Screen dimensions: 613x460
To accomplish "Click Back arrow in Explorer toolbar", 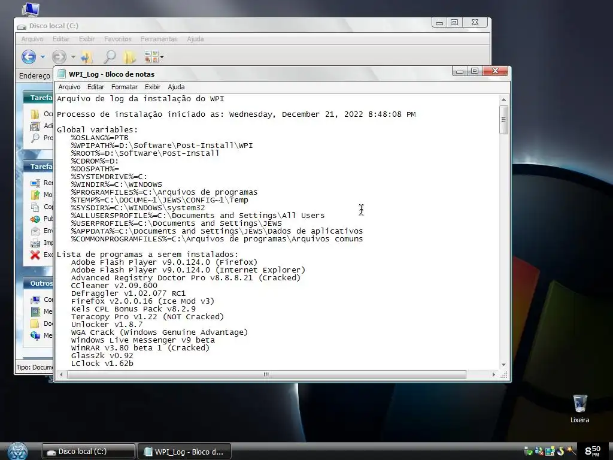I will coord(29,57).
